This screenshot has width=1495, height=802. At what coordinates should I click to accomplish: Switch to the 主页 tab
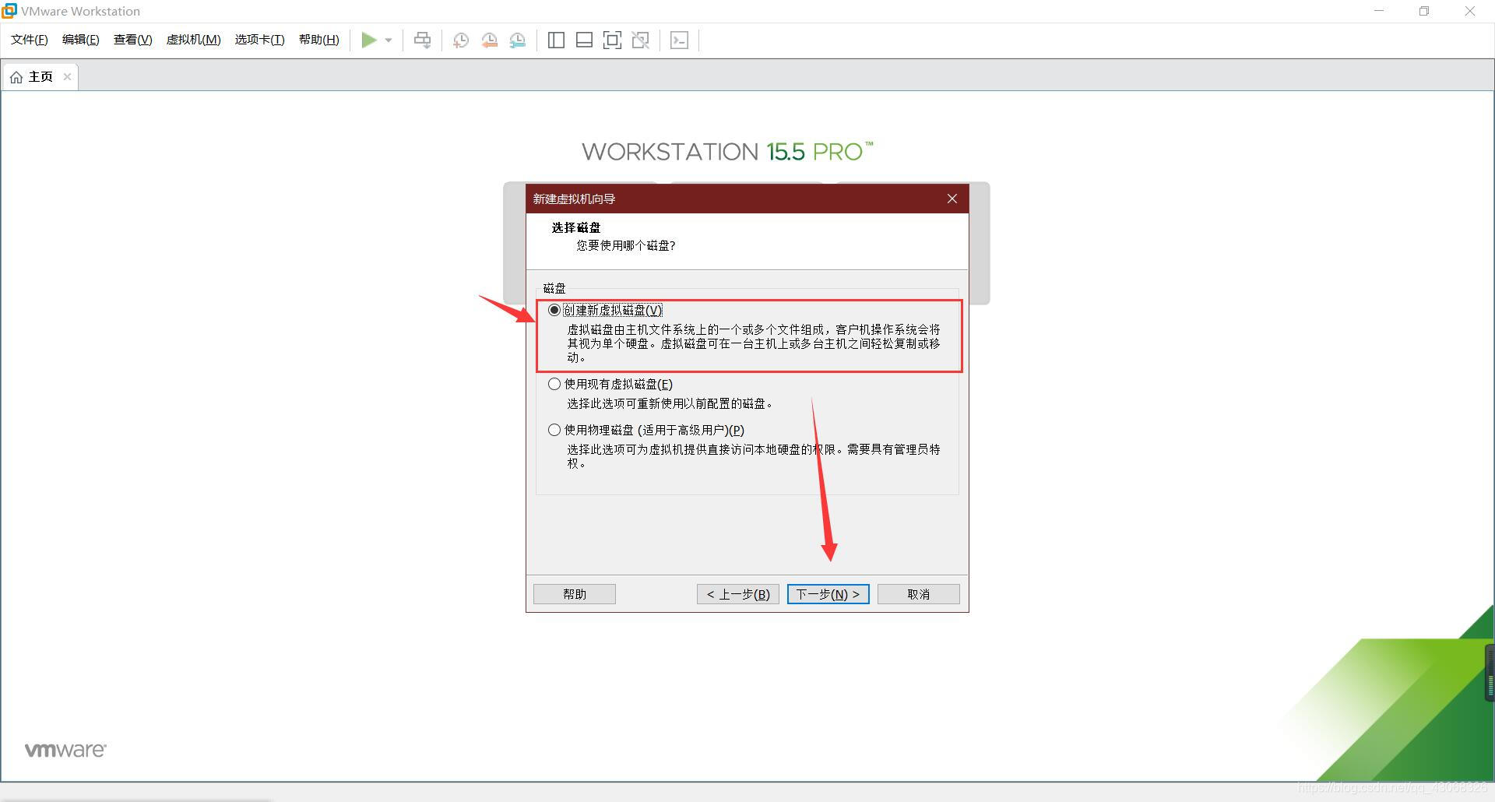(x=40, y=76)
